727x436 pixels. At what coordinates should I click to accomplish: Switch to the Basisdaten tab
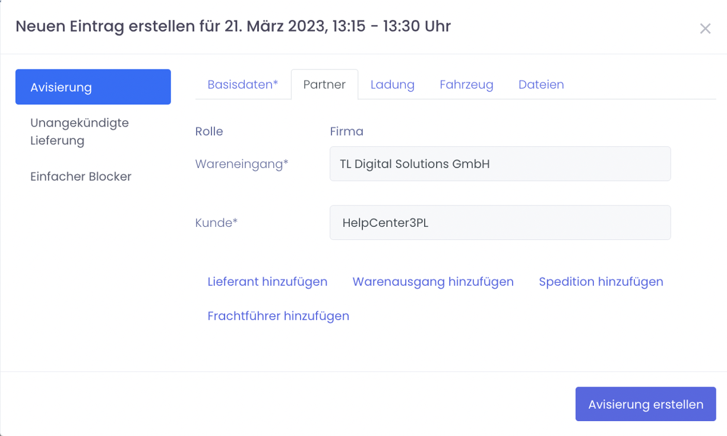point(242,84)
